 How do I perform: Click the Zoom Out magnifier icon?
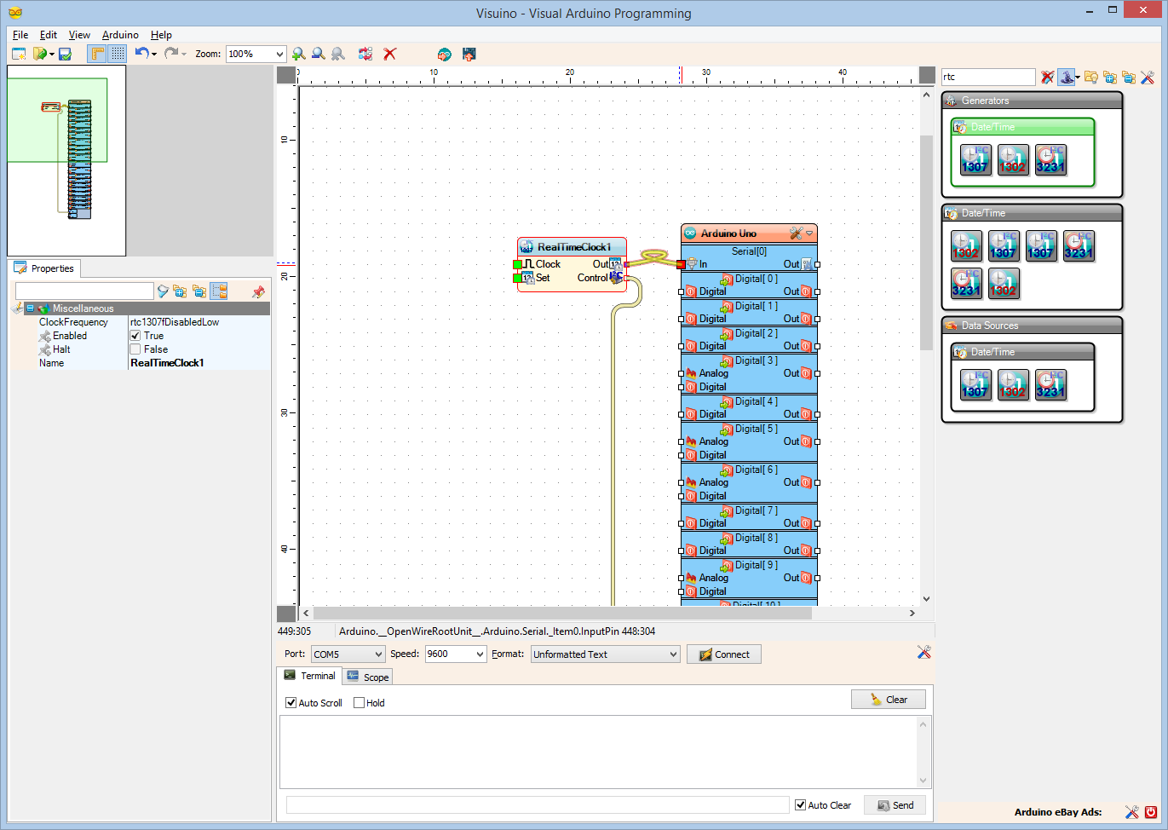[x=318, y=54]
